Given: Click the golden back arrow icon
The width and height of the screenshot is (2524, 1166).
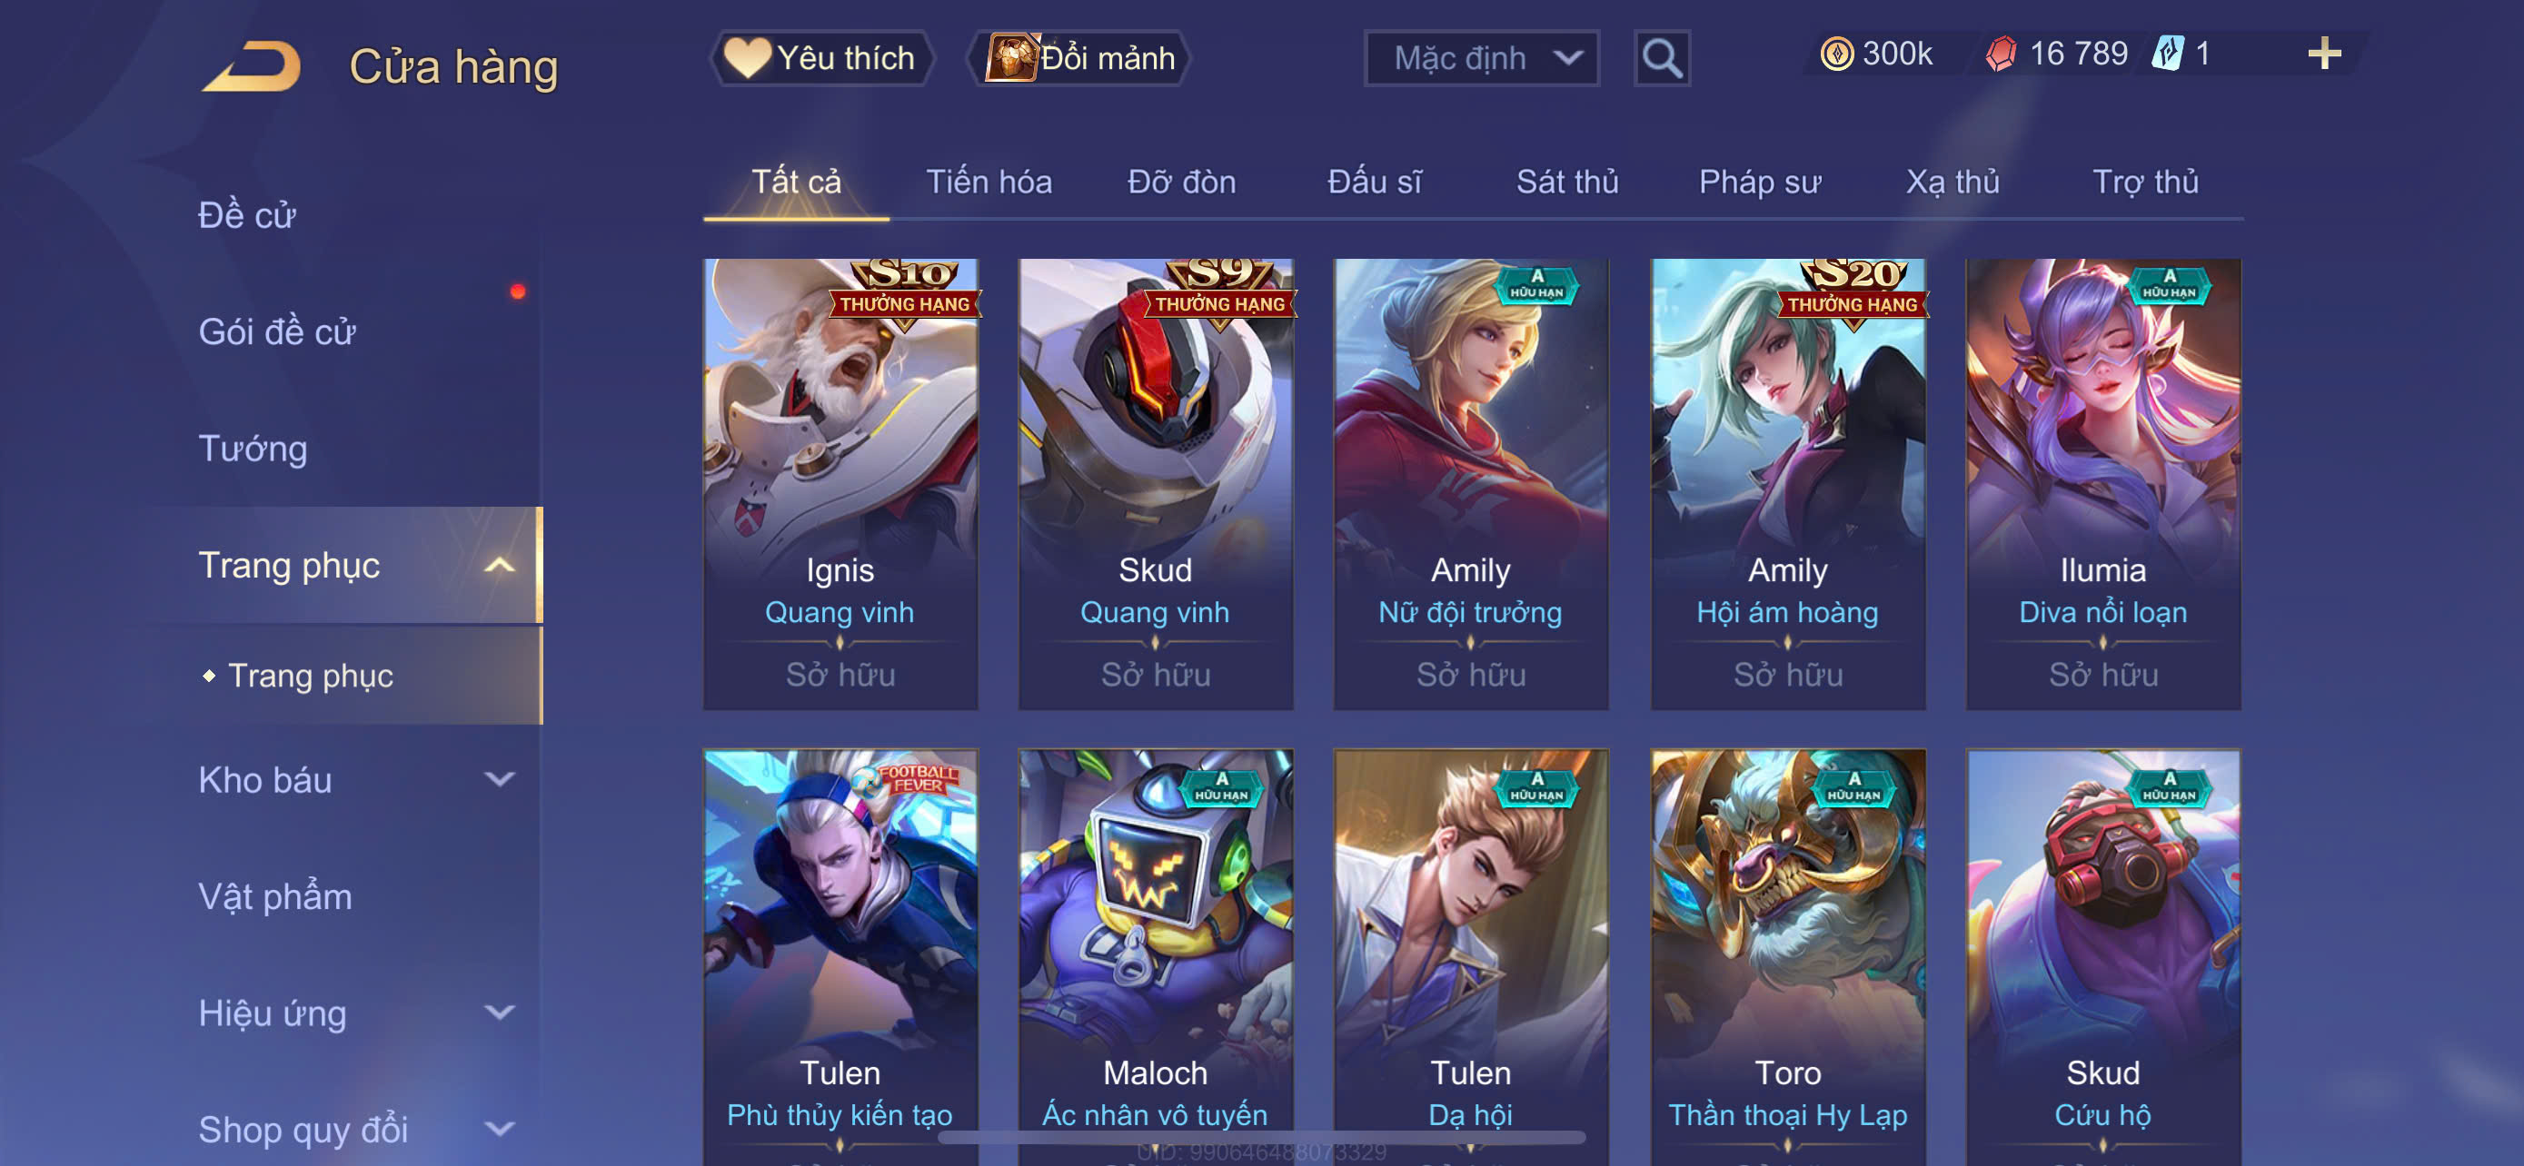Looking at the screenshot, I should tap(253, 66).
